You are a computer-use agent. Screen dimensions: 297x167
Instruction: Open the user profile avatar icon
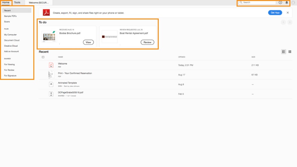293,2
